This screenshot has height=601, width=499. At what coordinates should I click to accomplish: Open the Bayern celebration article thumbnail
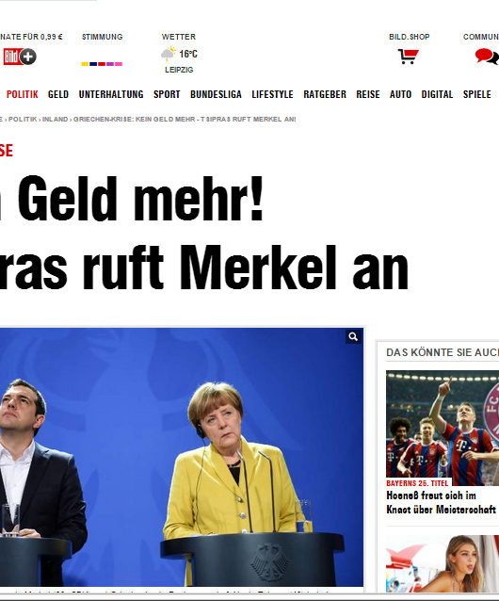443,428
